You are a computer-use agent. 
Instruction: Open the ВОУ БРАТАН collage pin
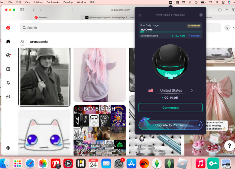[x=99, y=130]
